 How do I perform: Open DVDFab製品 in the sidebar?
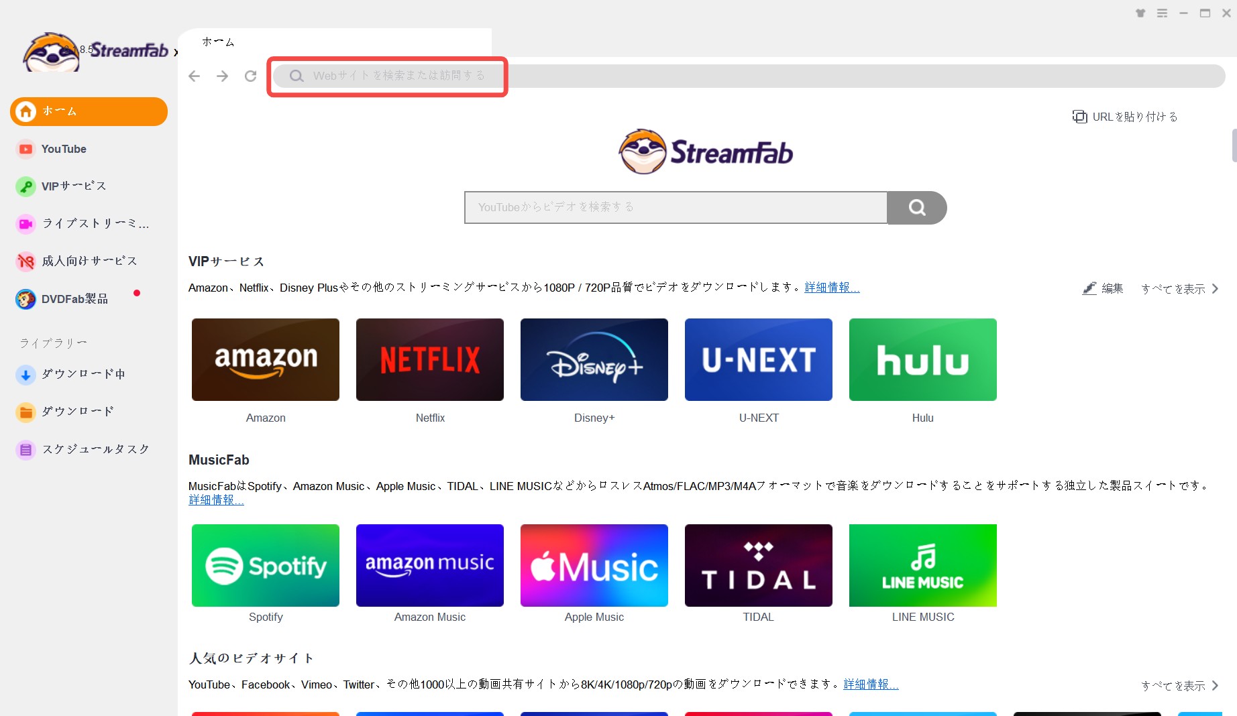pyautogui.click(x=89, y=299)
